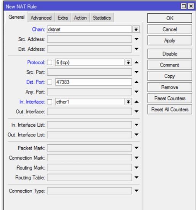Click the Reset All Counters button

[170, 110]
